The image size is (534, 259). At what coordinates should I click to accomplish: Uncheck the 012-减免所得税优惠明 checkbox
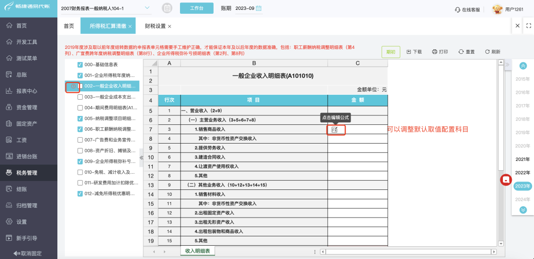coord(80,193)
